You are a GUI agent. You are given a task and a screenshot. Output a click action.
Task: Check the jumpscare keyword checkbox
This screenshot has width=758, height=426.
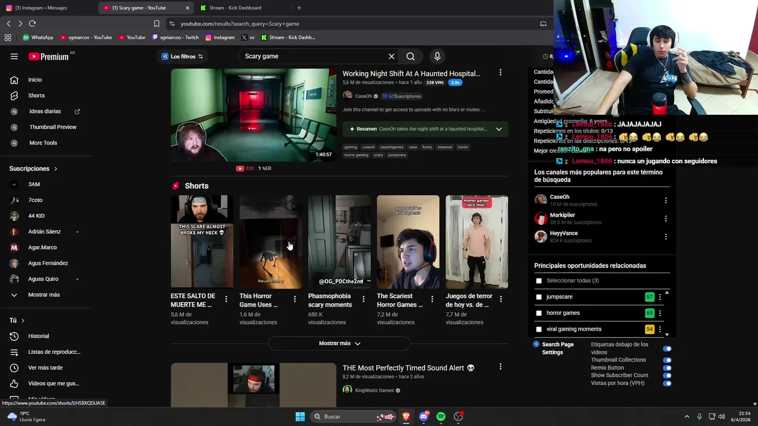pos(538,297)
